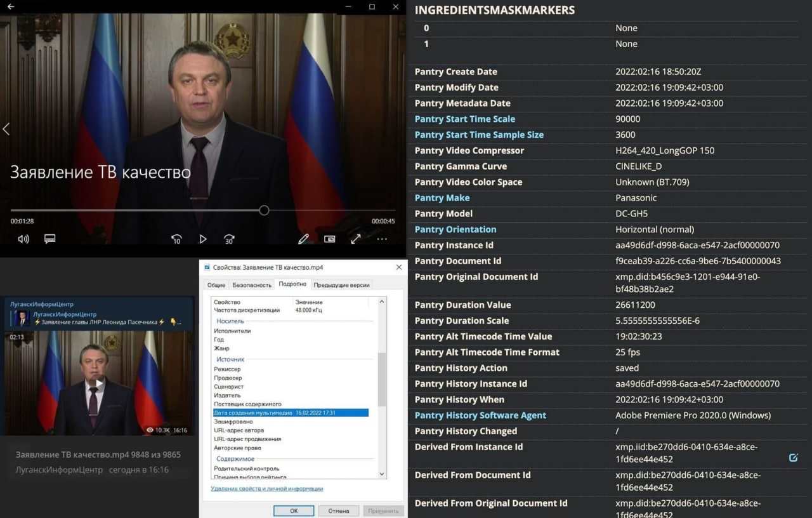Click the Telegram file caption 'Заявление ТВ качество.mp4 9848 из 9865'
812x518 pixels.
[98, 455]
